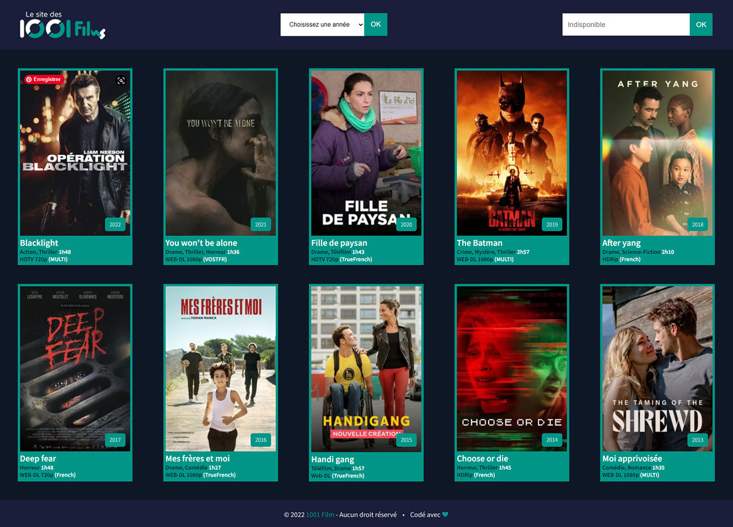
Task: Click the 2022 year badge on Blacklight
Action: point(115,224)
